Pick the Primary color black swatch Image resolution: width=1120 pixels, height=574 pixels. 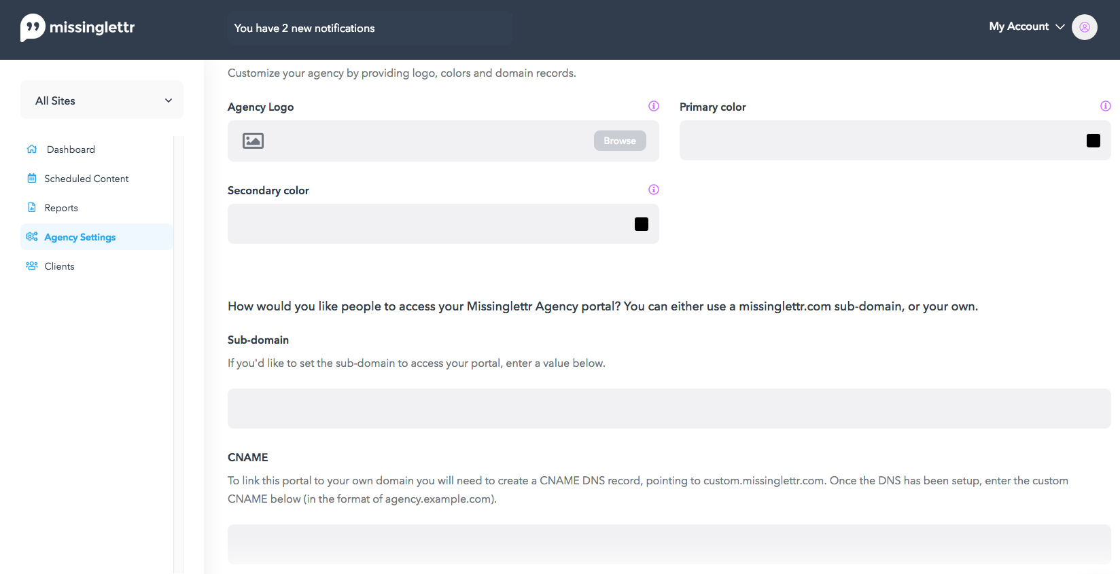(1093, 141)
